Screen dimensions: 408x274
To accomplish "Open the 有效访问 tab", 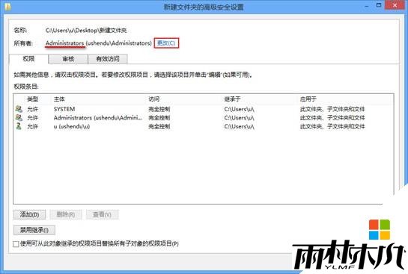I will [108, 59].
